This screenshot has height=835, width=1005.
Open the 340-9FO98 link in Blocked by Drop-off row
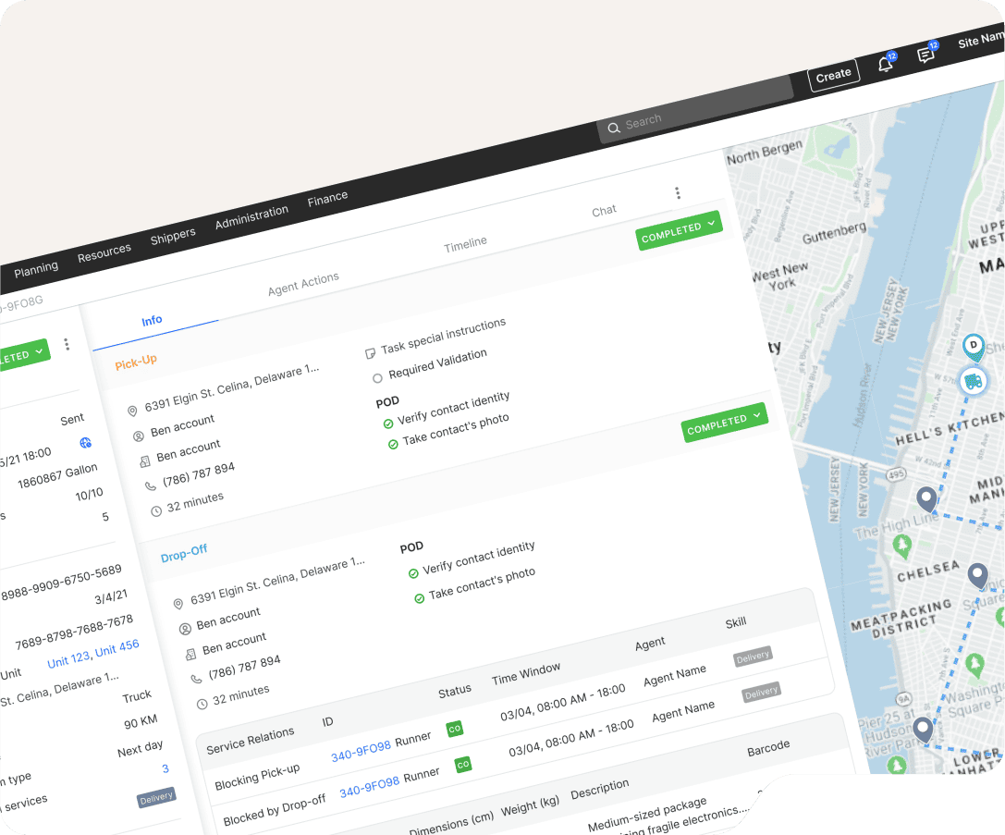click(369, 786)
